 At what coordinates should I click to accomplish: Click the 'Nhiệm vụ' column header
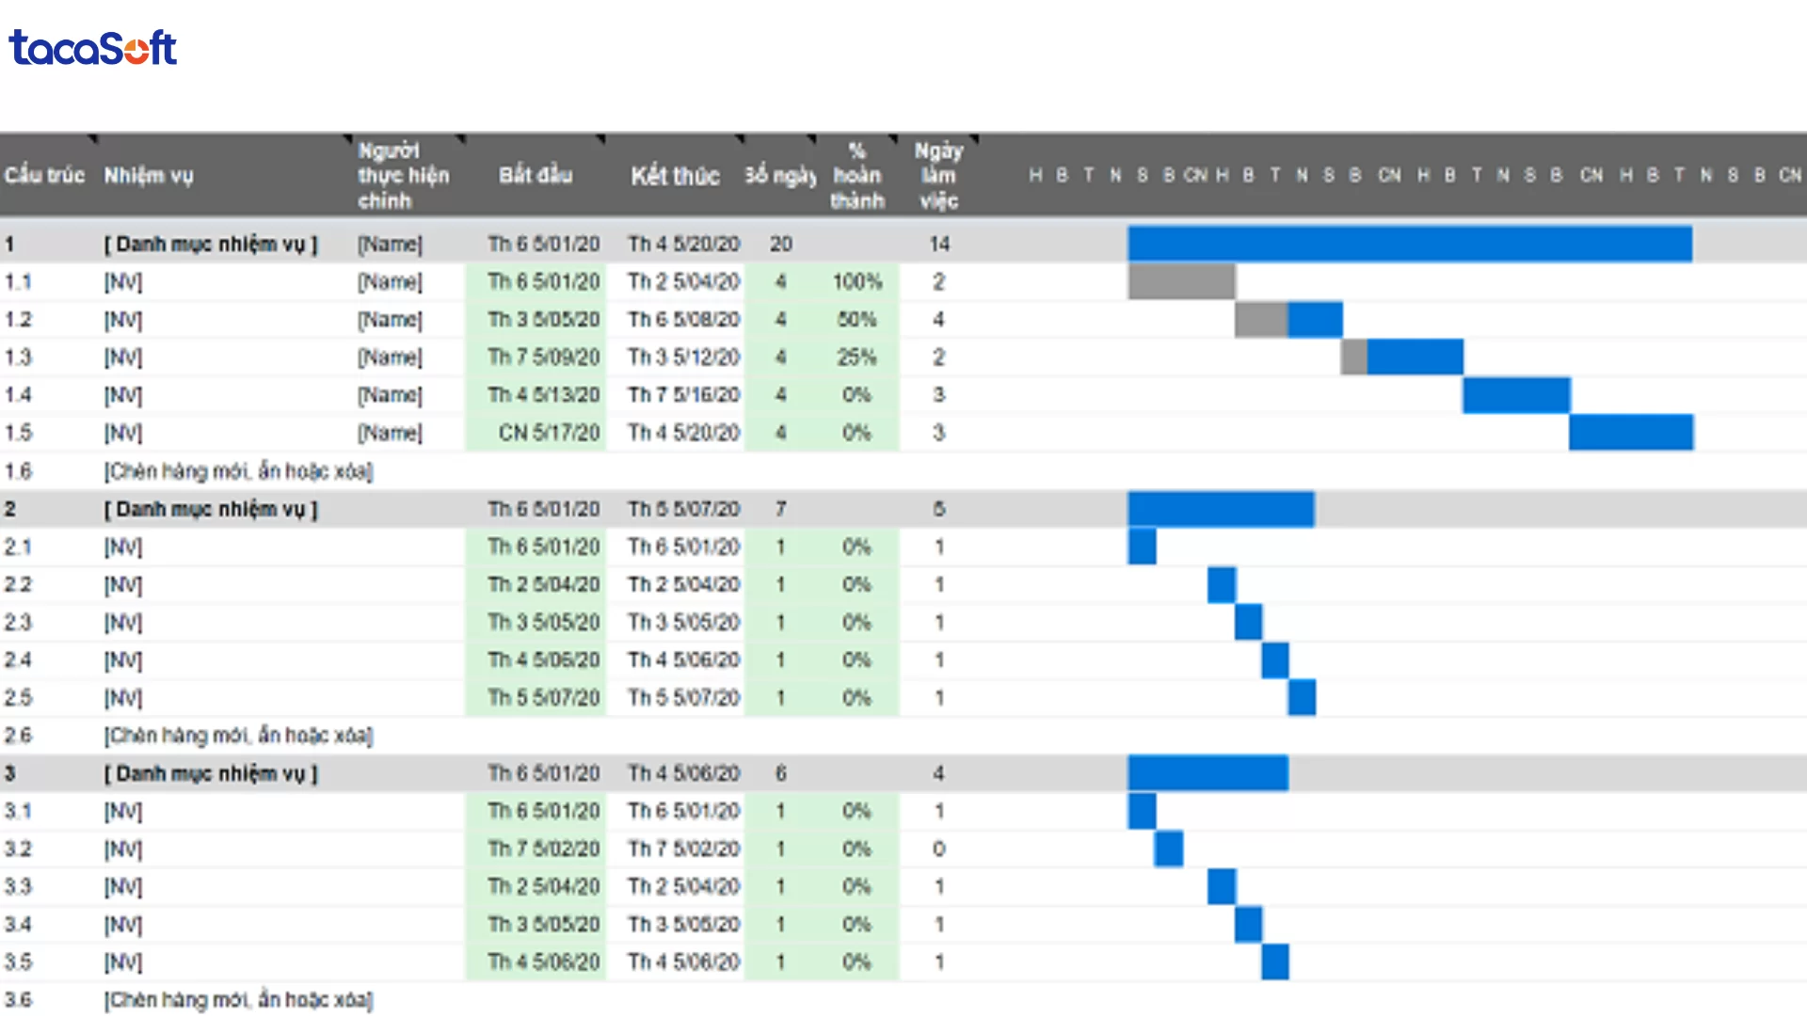coord(149,175)
